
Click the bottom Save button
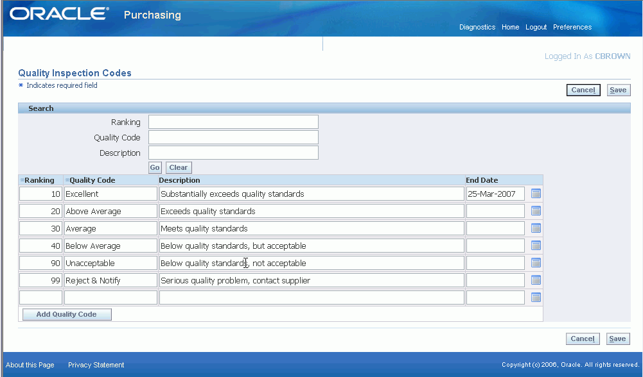pos(617,339)
